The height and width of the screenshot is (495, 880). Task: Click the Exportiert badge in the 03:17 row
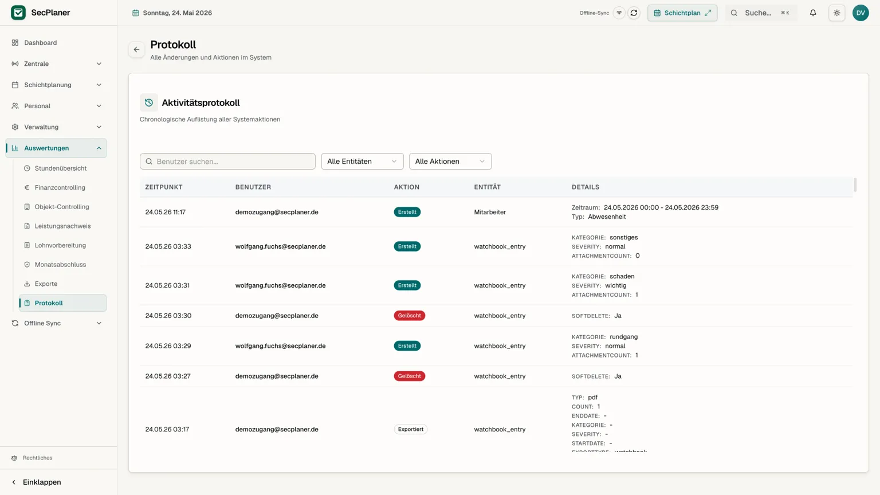411,429
